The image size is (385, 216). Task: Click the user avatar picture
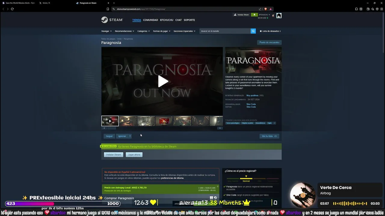click(279, 16)
